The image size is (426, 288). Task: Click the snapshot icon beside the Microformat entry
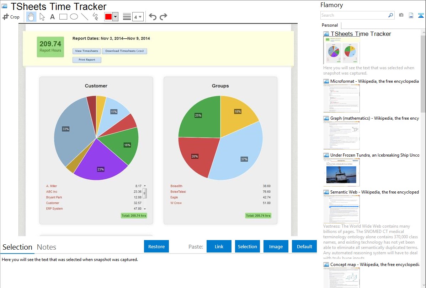pyautogui.click(x=326, y=81)
